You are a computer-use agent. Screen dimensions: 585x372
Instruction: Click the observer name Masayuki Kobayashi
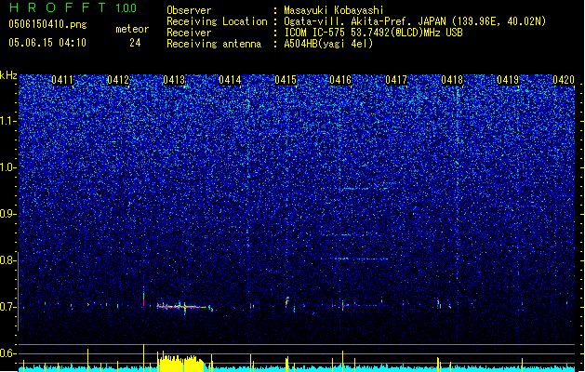click(x=334, y=10)
